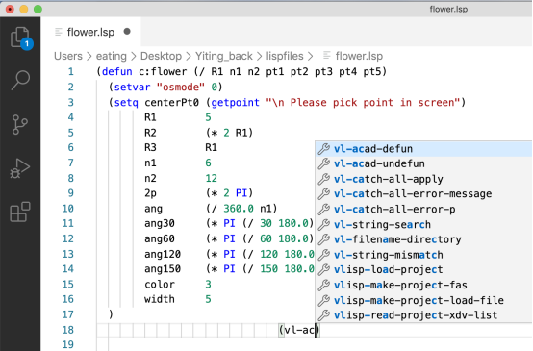This screenshot has width=533, height=351.
Task: Click the green macOS fullscreen button
Action: pyautogui.click(x=38, y=10)
